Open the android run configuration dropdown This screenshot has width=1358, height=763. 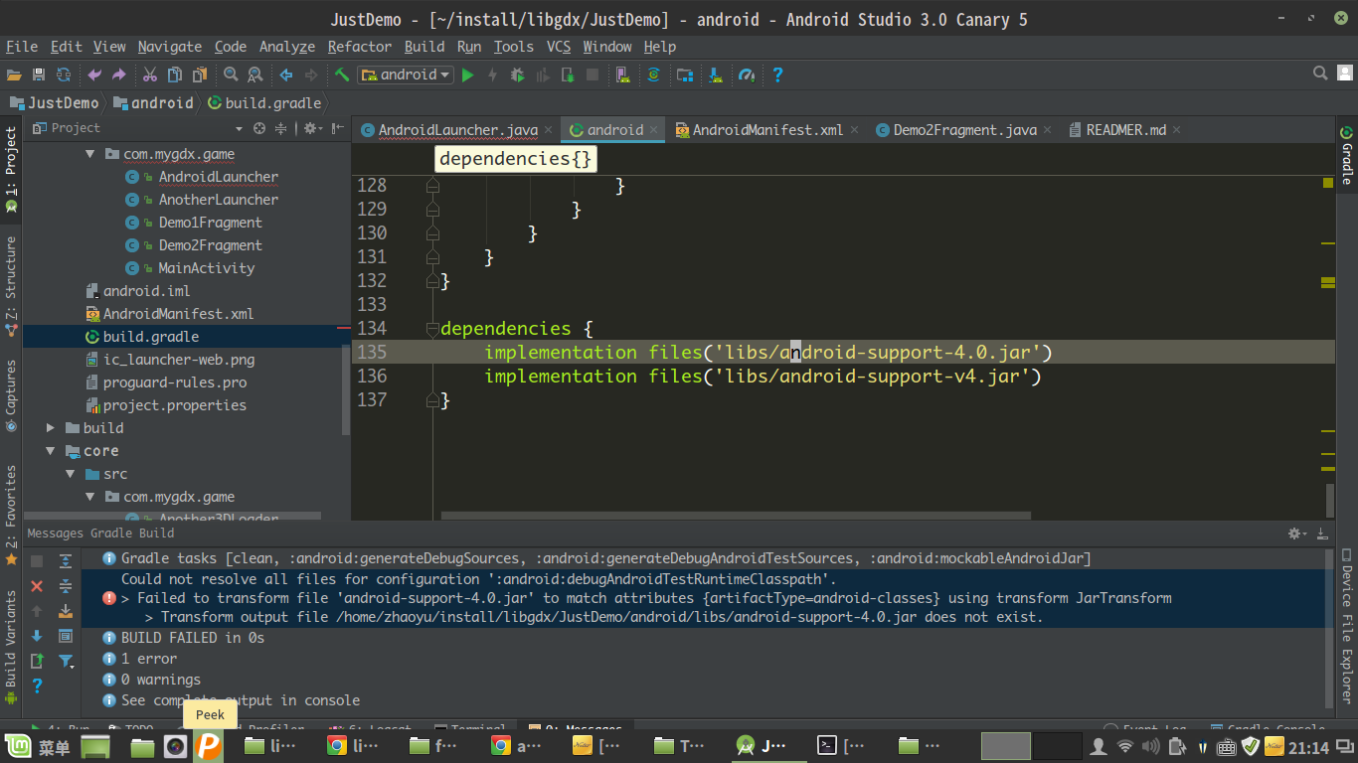tap(406, 75)
